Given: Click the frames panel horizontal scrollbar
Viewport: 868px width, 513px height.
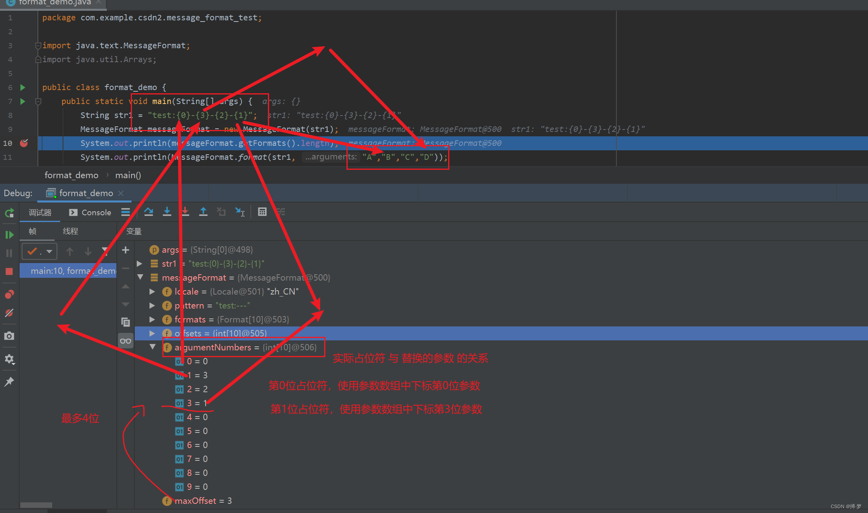Looking at the screenshot, I should [36, 505].
